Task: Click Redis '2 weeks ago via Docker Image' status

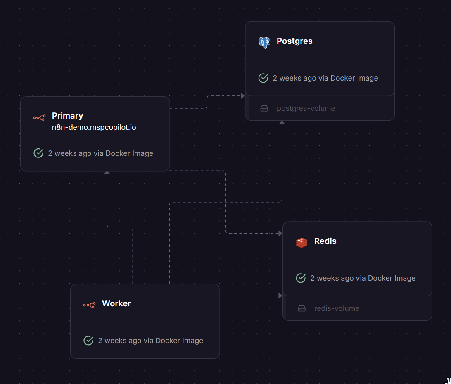Action: [363, 278]
